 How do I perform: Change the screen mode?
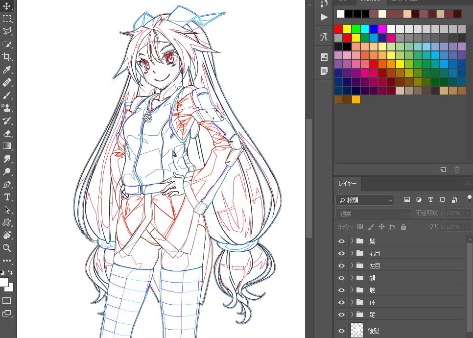[x=7, y=313]
